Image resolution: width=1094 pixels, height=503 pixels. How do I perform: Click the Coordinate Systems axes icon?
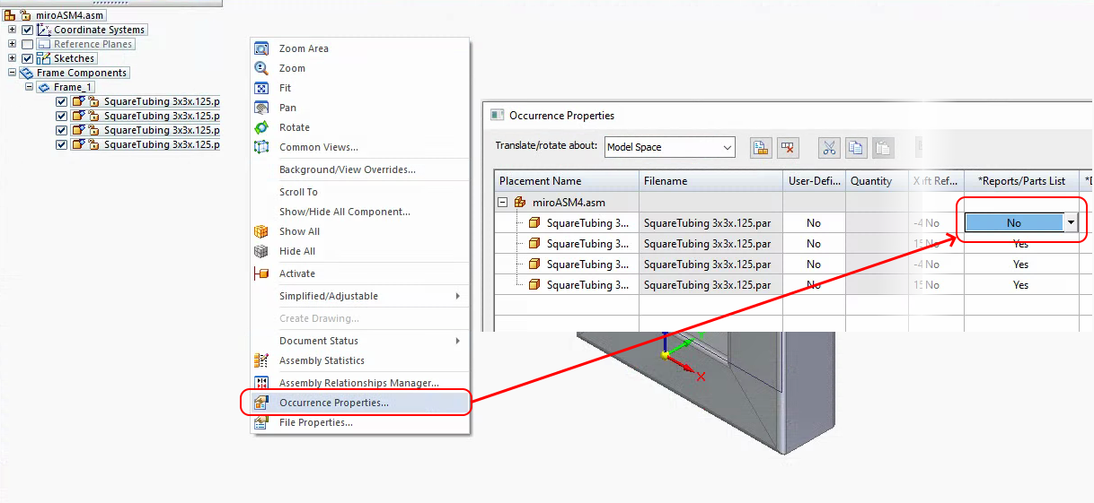[x=43, y=30]
